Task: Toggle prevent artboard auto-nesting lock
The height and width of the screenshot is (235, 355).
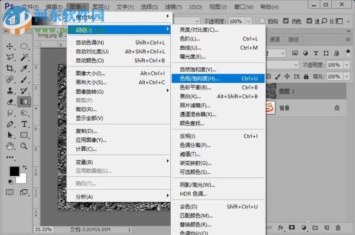Action: (297, 76)
